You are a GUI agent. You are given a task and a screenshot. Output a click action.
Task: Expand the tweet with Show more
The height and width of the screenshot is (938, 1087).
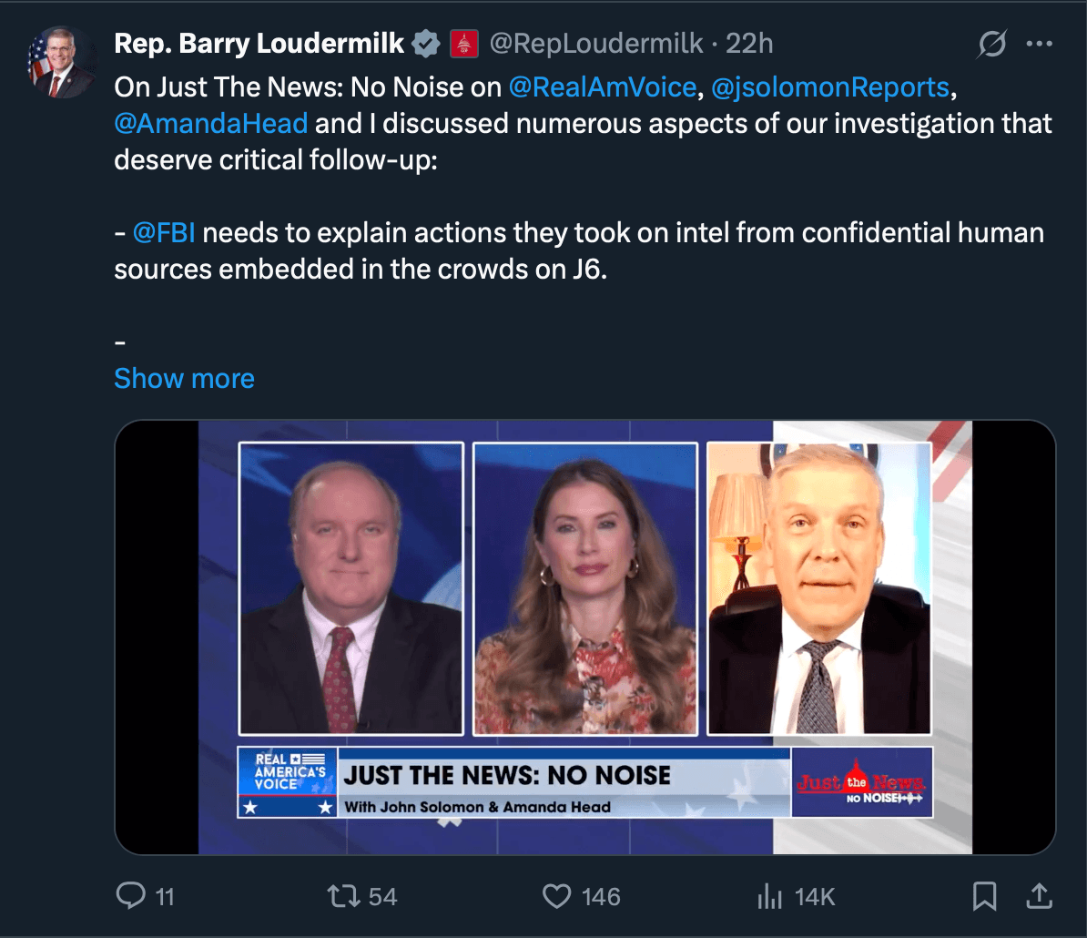(184, 378)
